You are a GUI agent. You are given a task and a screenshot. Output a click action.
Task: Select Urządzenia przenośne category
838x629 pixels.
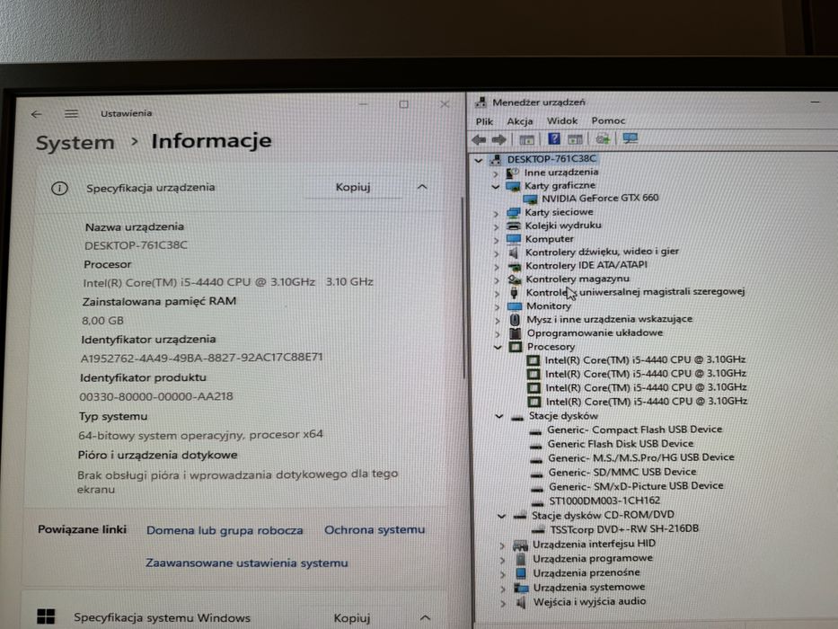pos(587,573)
